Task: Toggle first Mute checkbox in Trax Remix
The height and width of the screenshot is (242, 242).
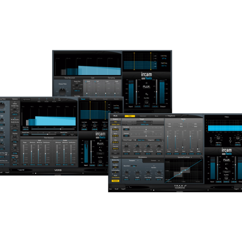Action: [167, 126]
